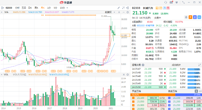Select the 14:35:50 trade tick row
This screenshot has height=110, width=202.
point(148,87)
